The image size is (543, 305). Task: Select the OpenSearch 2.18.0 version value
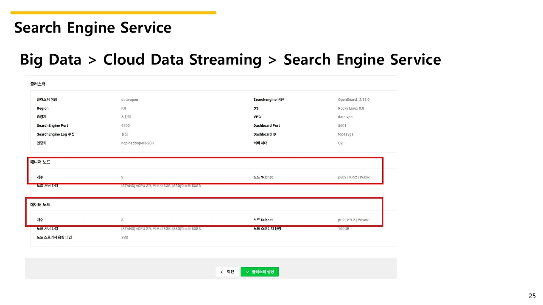click(354, 100)
